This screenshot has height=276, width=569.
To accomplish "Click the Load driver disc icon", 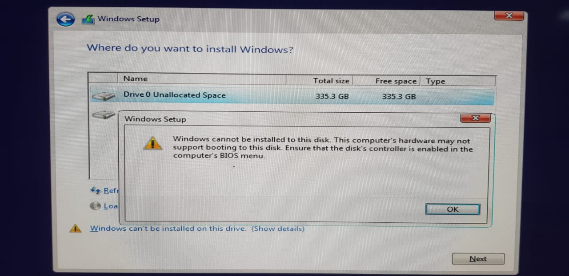I will point(95,206).
